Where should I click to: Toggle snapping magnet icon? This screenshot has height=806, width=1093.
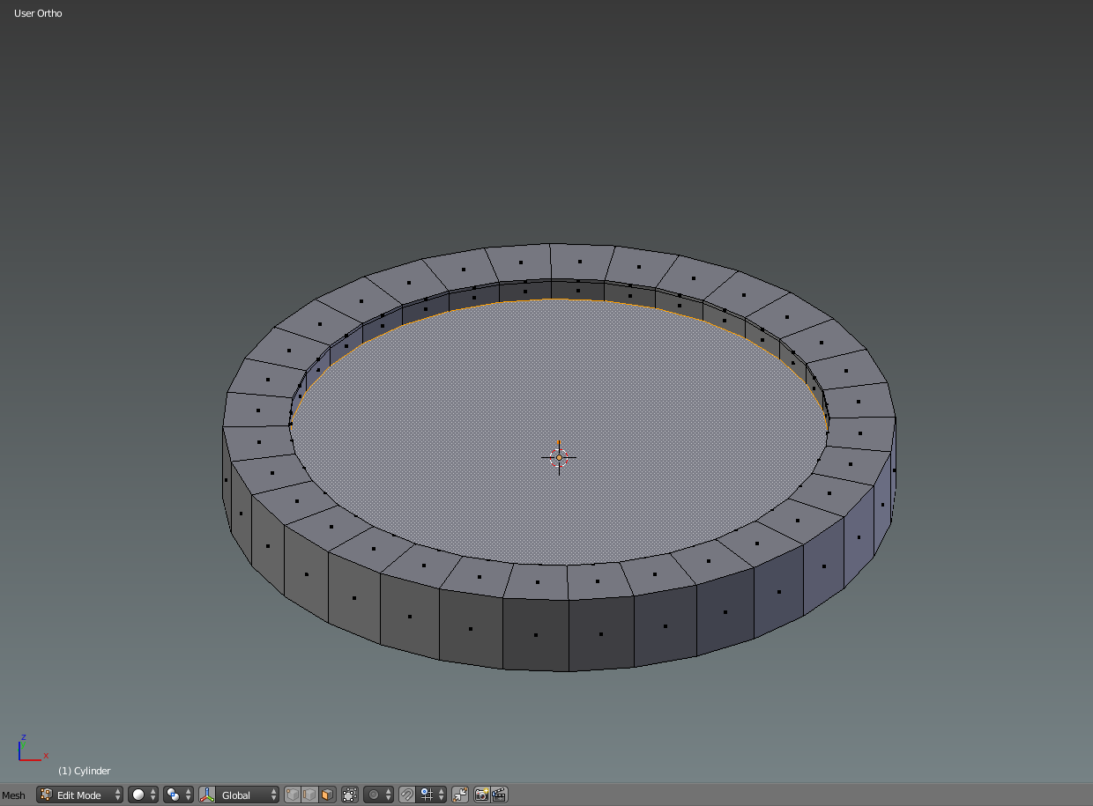[407, 795]
